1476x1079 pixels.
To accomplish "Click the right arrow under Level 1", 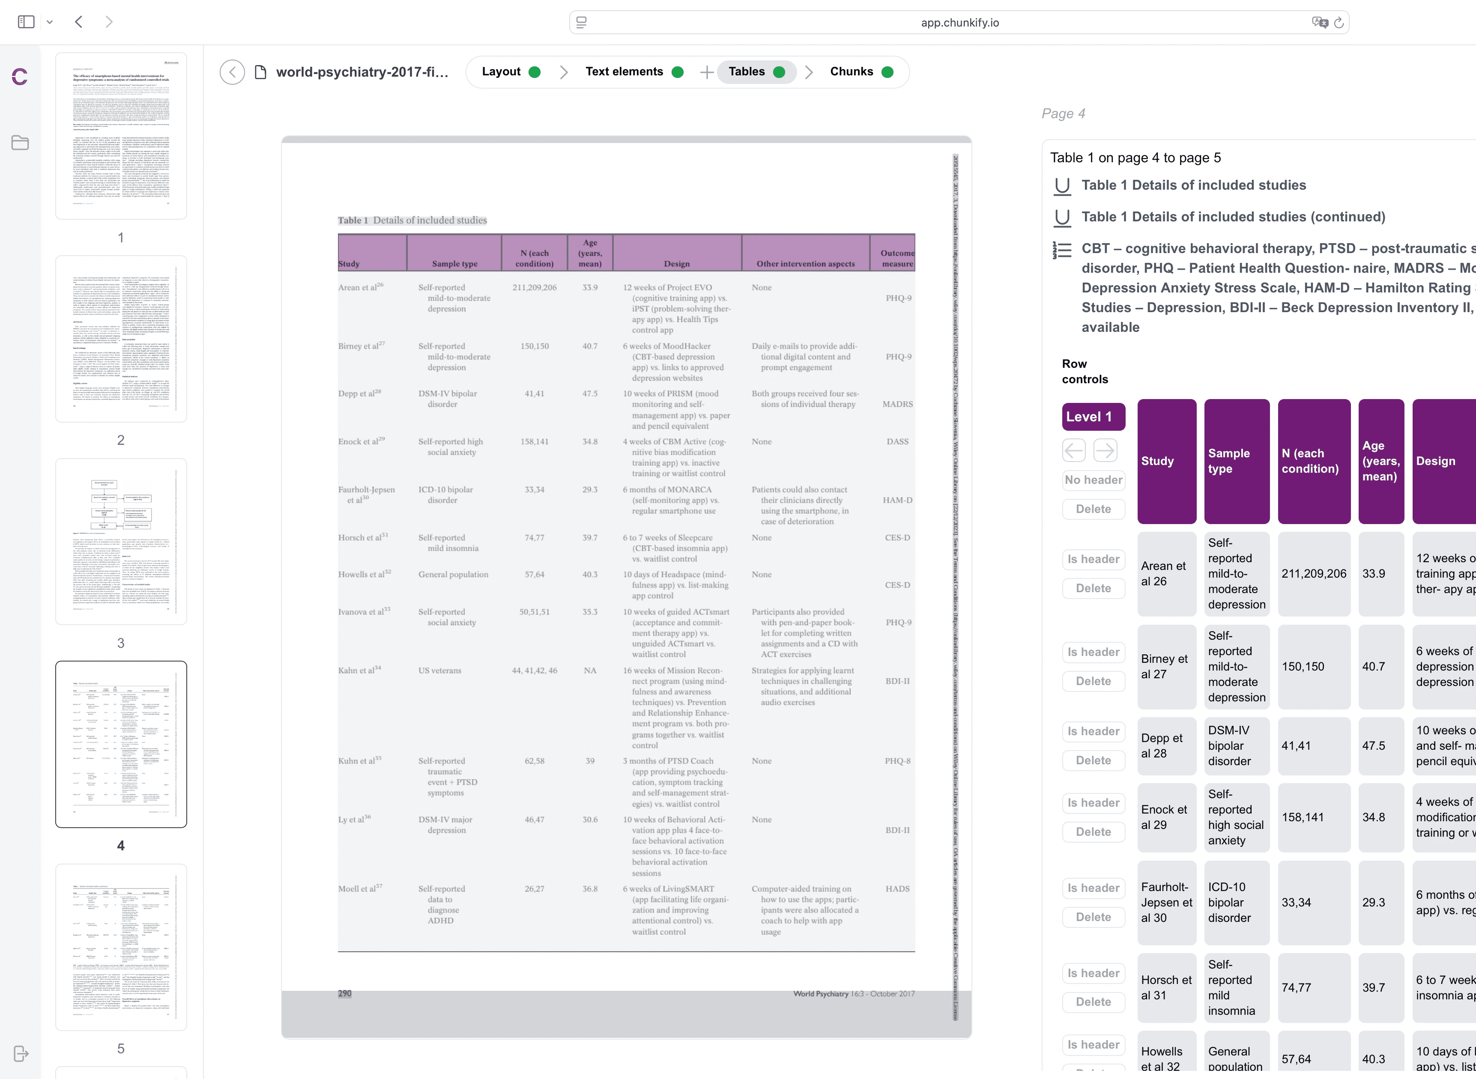I will pos(1105,450).
